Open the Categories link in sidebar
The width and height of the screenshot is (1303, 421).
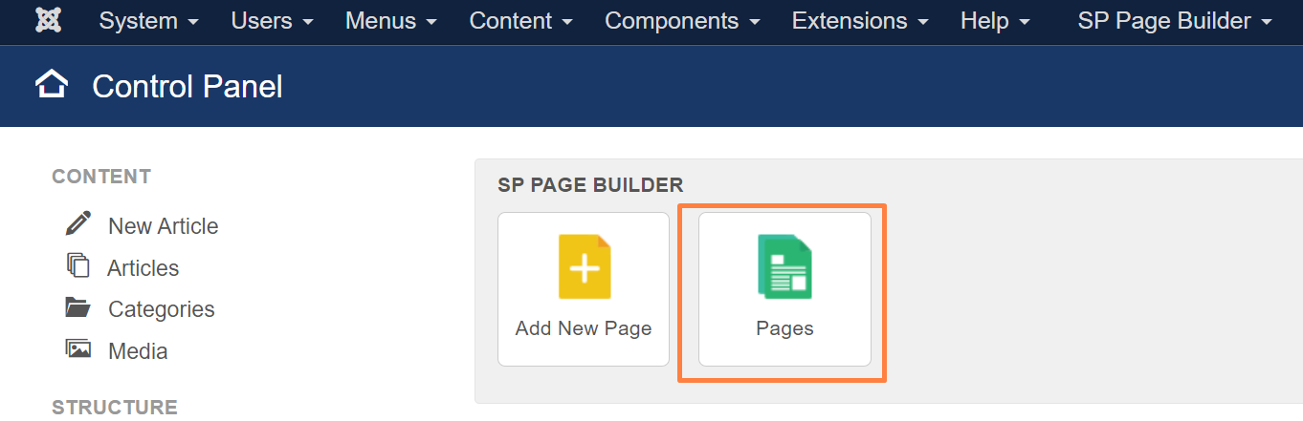tap(162, 309)
